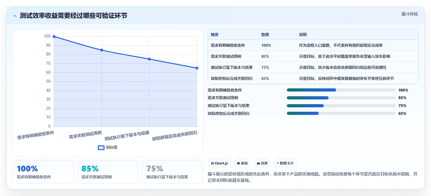The width and height of the screenshot is (431, 196).
Task: Click the page title 测试效率收益需要经过哪些可验证环节
Action: (x=73, y=16)
